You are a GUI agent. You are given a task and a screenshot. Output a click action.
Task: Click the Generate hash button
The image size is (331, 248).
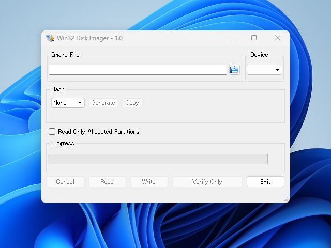tap(103, 103)
